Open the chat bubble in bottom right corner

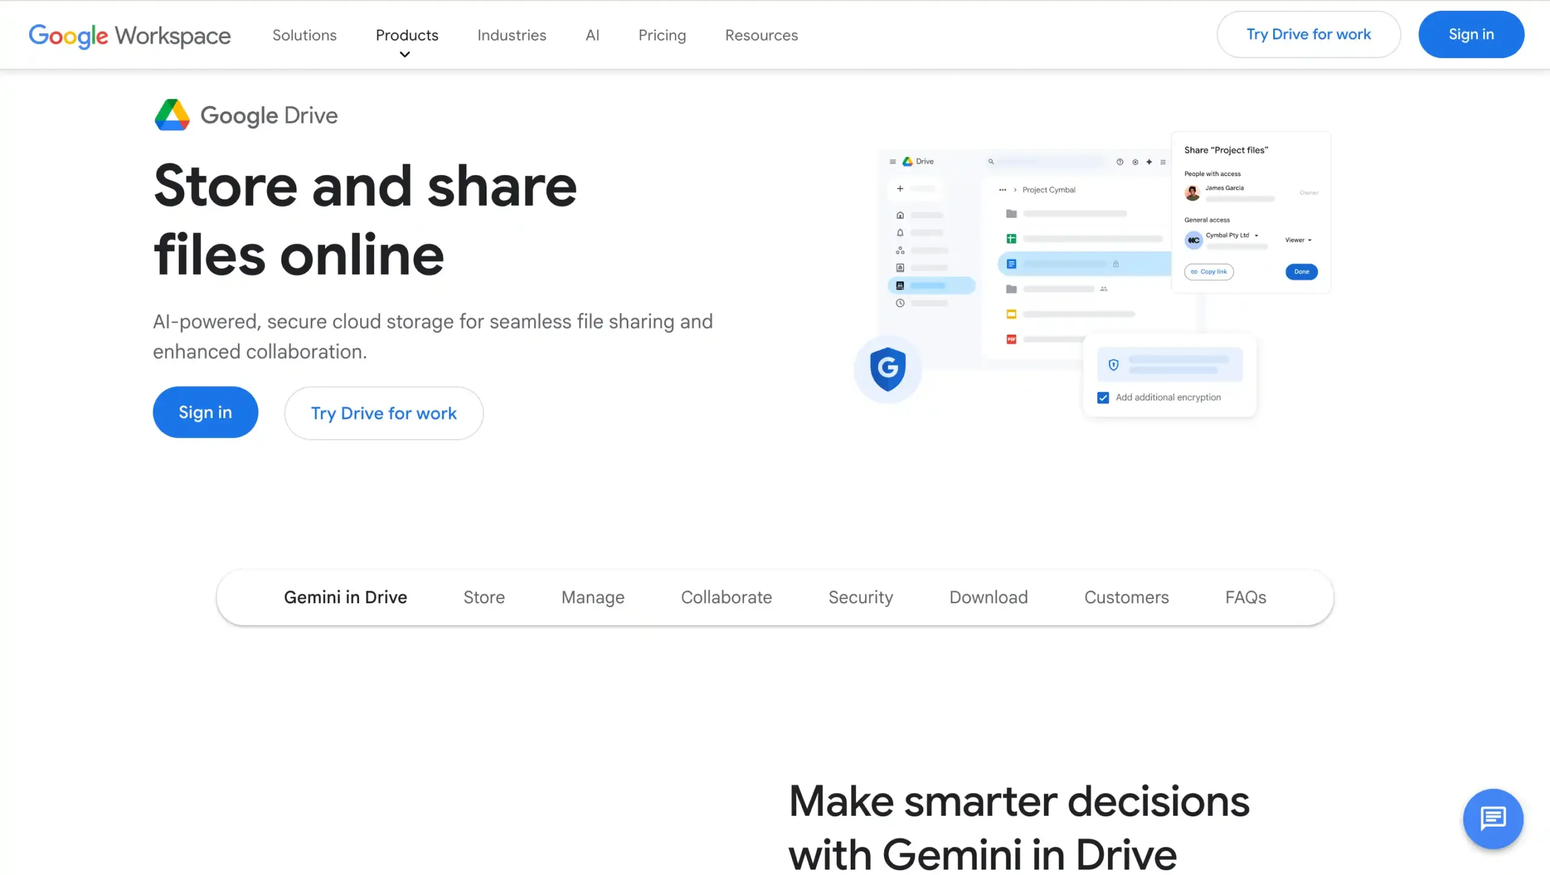1493,819
